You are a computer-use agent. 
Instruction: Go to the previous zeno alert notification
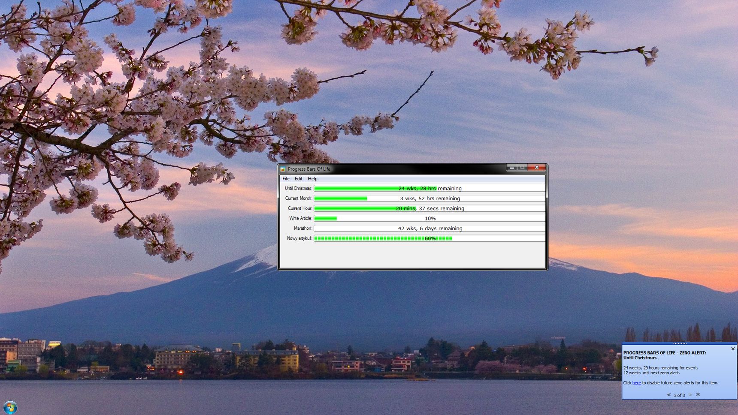point(668,395)
